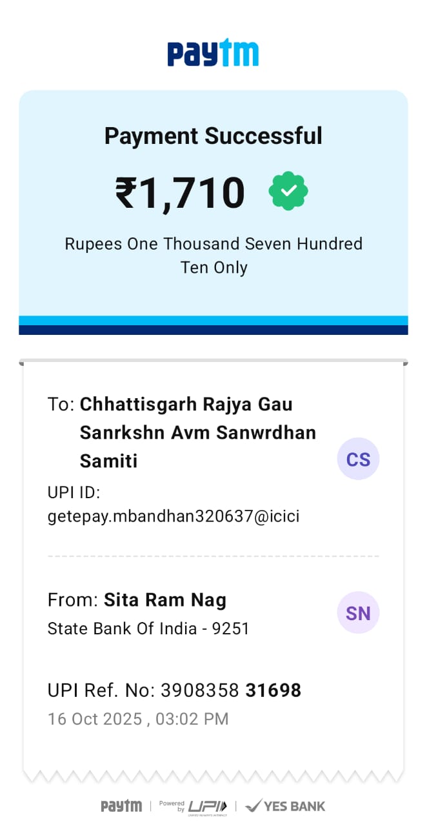Click the dark blue stripe divider
Image resolution: width=427 pixels, height=826 pixels.
click(x=213, y=330)
